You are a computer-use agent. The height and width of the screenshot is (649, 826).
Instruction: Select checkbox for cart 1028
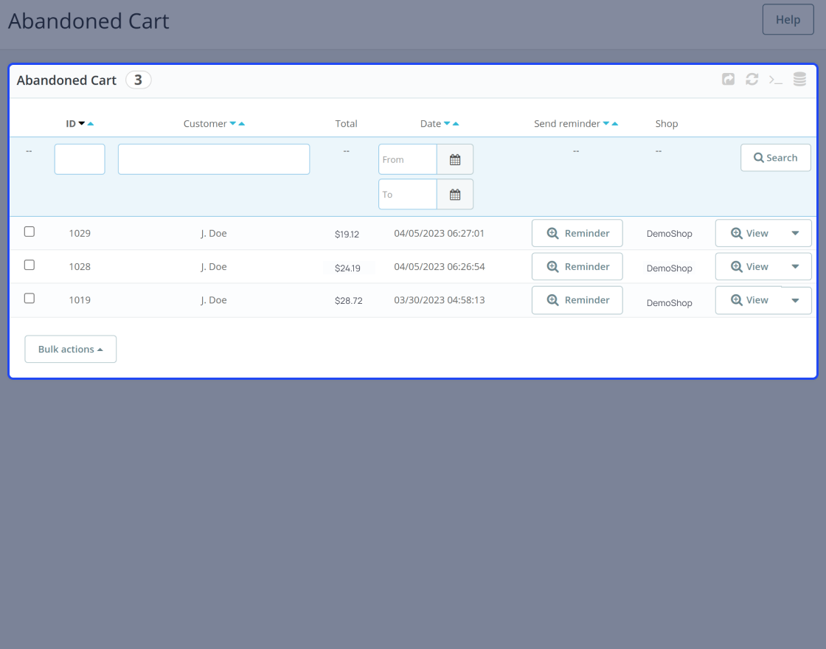point(29,265)
